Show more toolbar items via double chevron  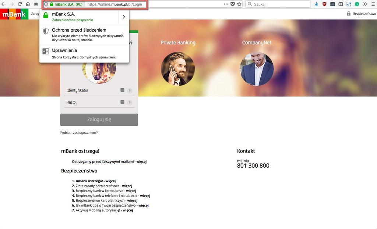click(365, 4)
